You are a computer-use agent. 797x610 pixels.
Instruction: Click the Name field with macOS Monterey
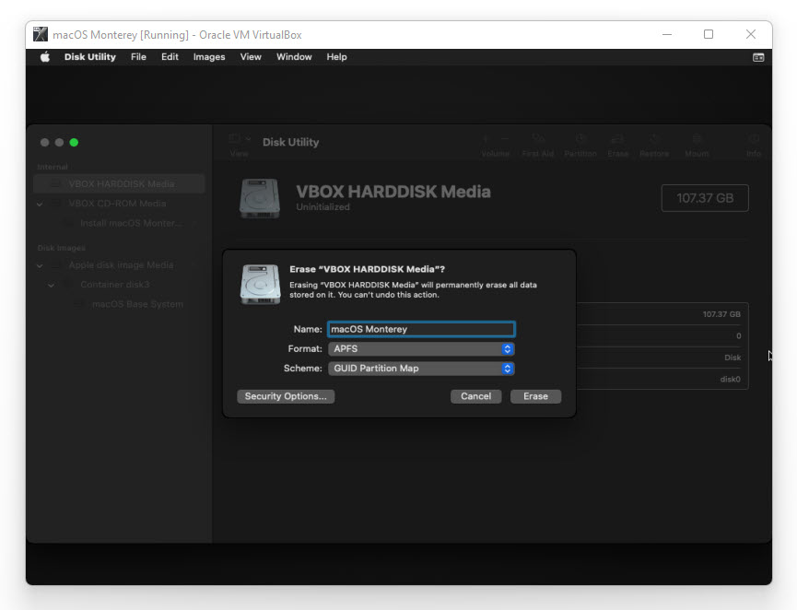click(x=421, y=329)
